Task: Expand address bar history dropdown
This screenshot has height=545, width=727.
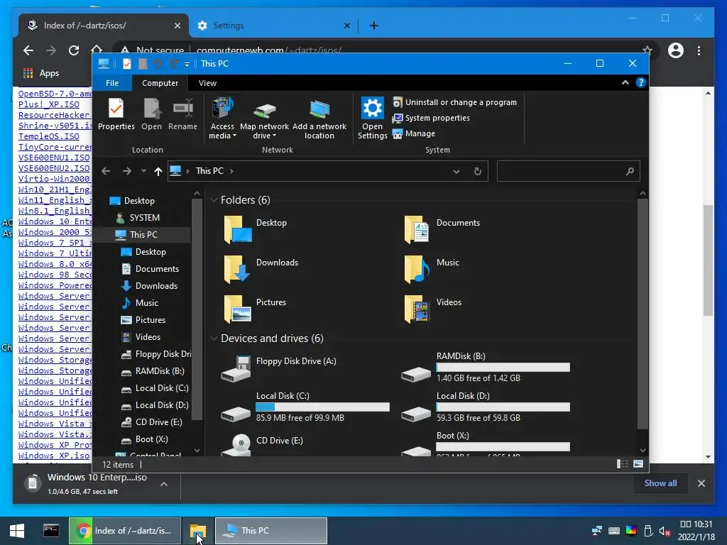Action: tap(457, 172)
